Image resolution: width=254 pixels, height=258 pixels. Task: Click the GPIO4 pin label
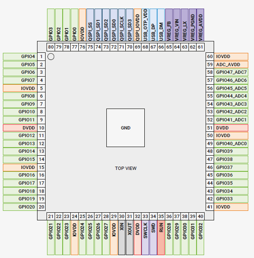point(20,57)
